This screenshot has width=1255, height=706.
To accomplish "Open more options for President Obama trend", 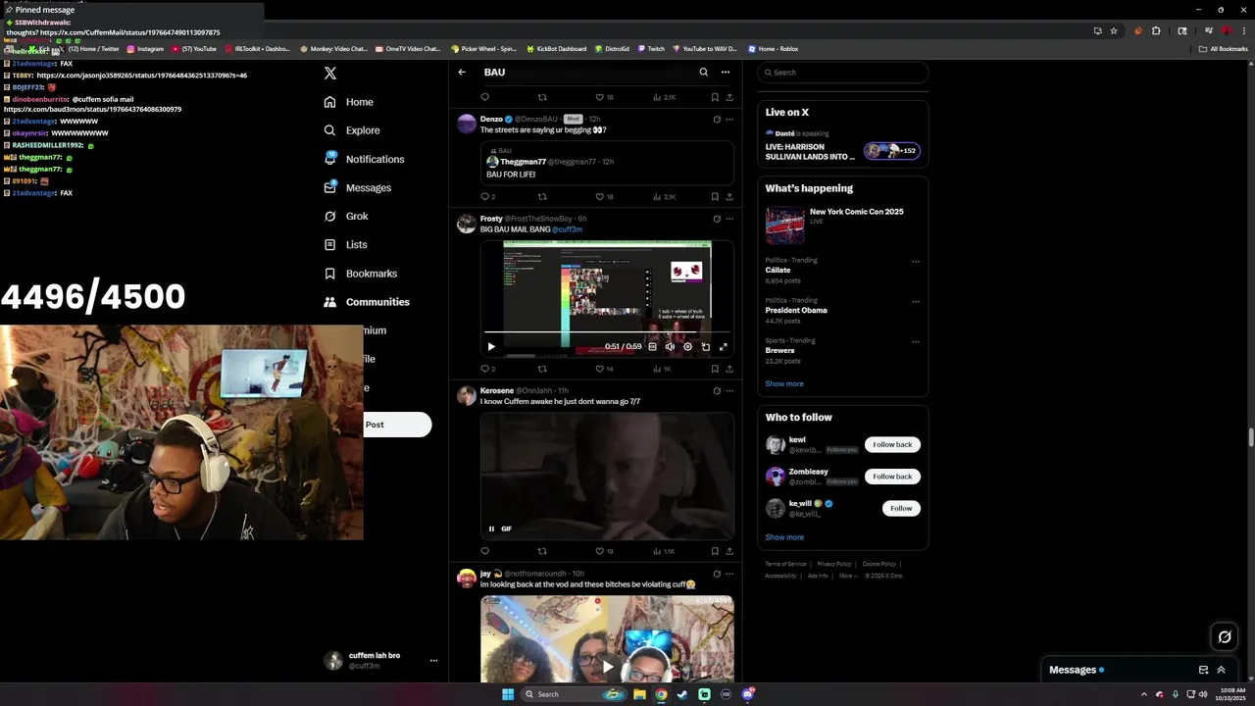I will 916,302.
